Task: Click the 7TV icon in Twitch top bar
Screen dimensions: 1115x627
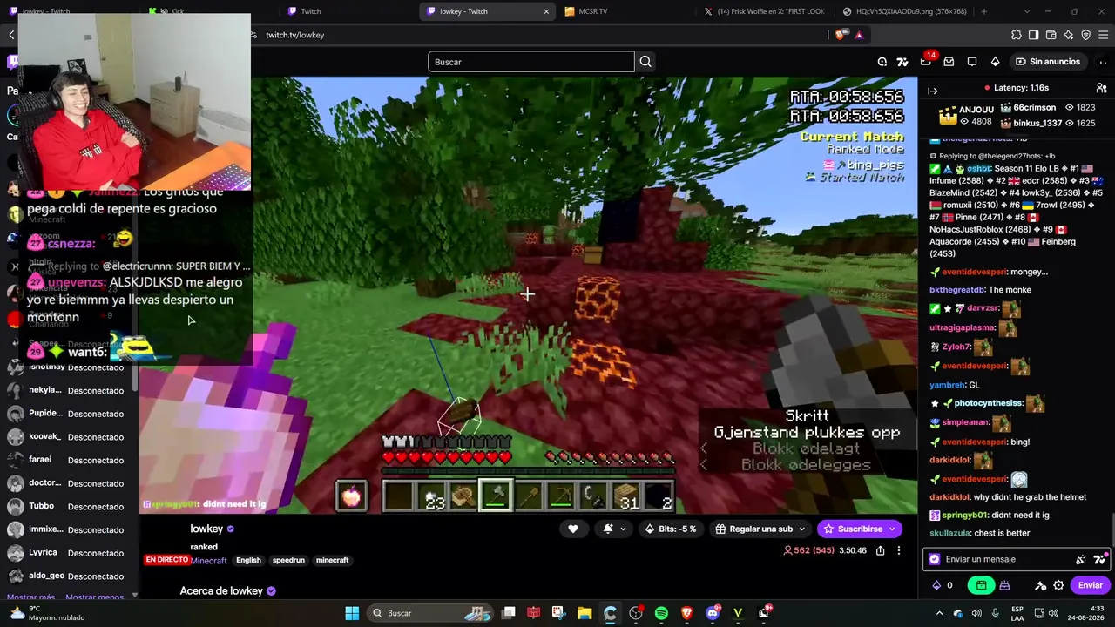Action: tap(902, 62)
